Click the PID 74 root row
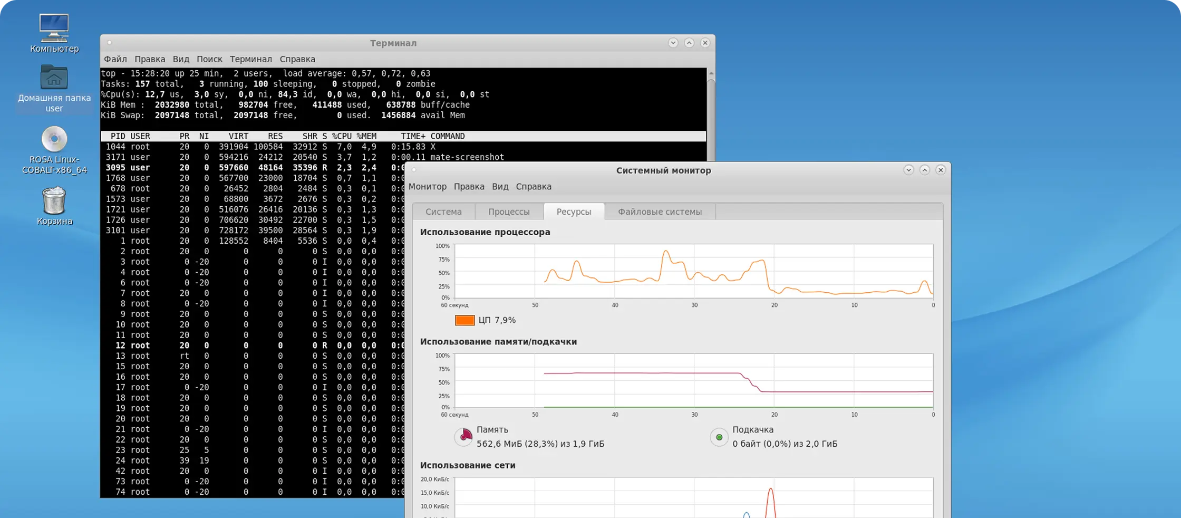This screenshot has width=1181, height=518. click(253, 492)
